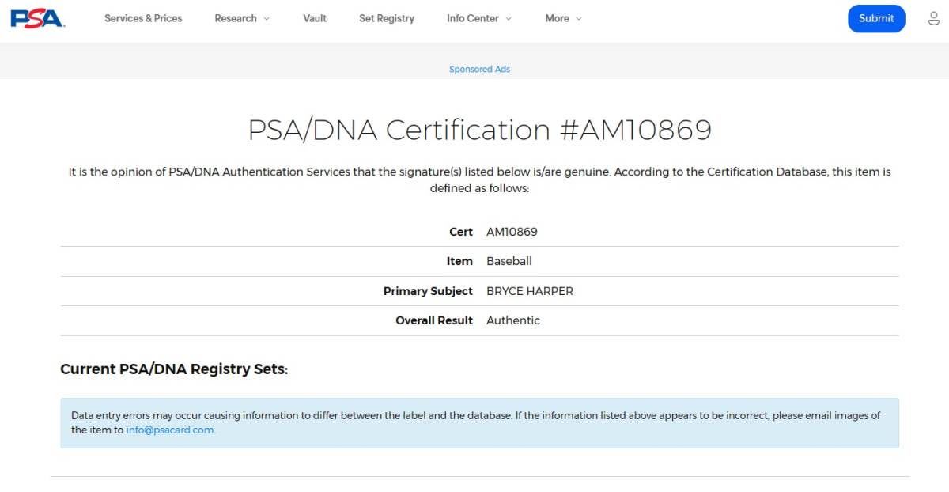Click the Current PSA/DNA Registry Sets heading

(174, 369)
